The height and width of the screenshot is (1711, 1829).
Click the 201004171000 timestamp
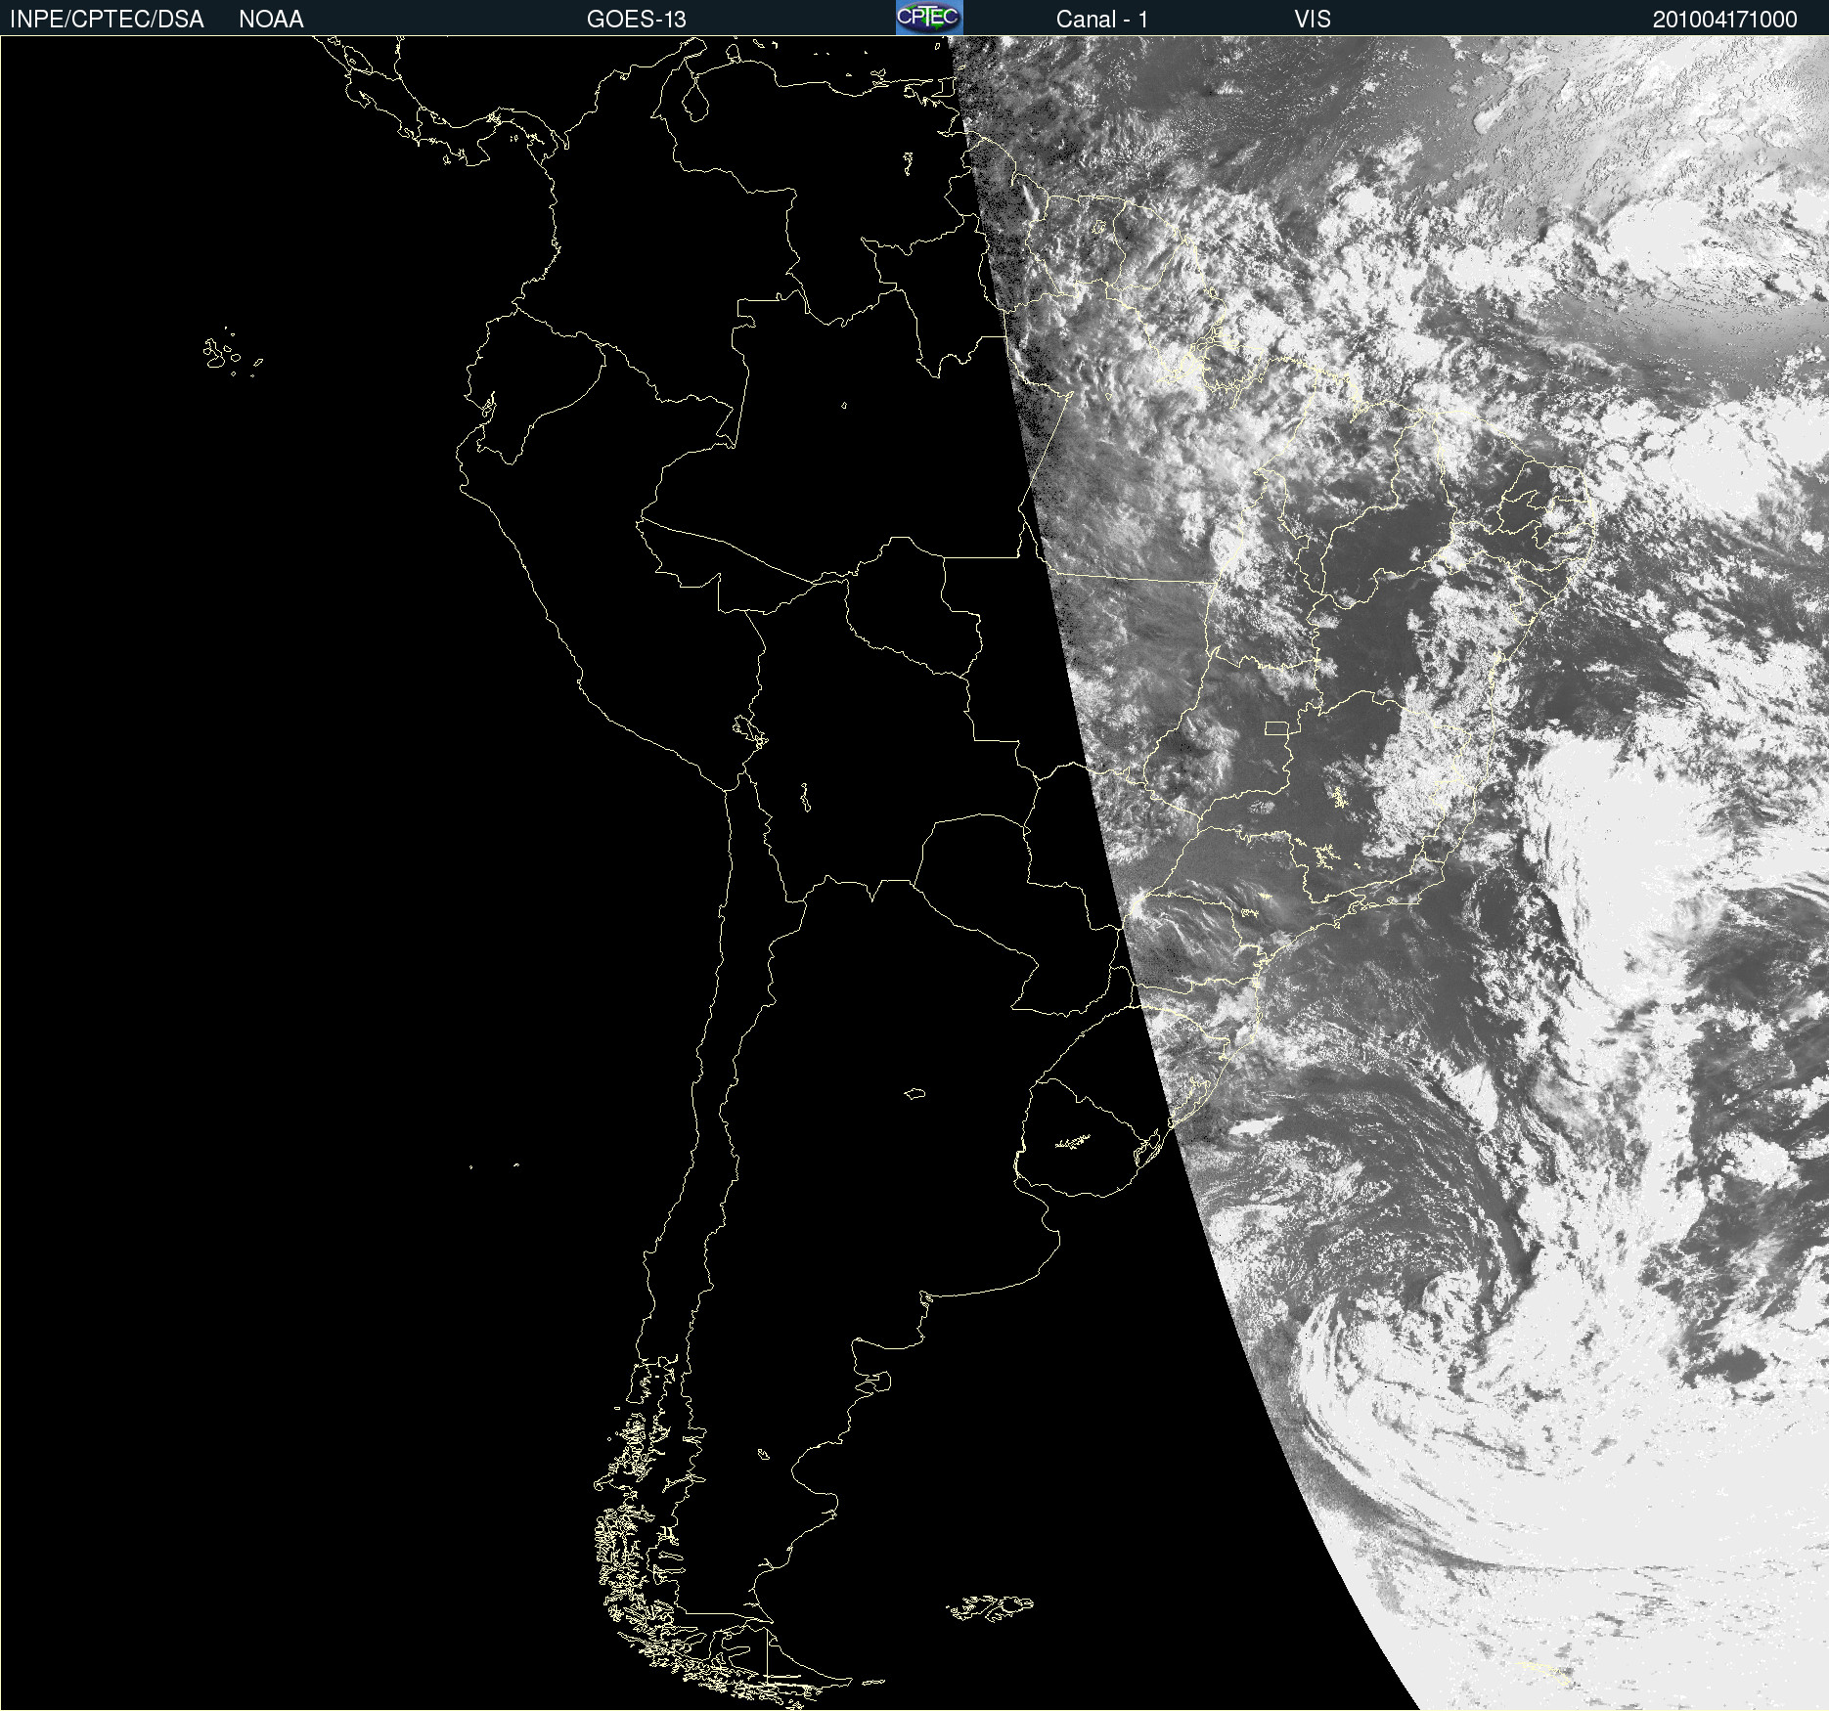coord(1724,19)
